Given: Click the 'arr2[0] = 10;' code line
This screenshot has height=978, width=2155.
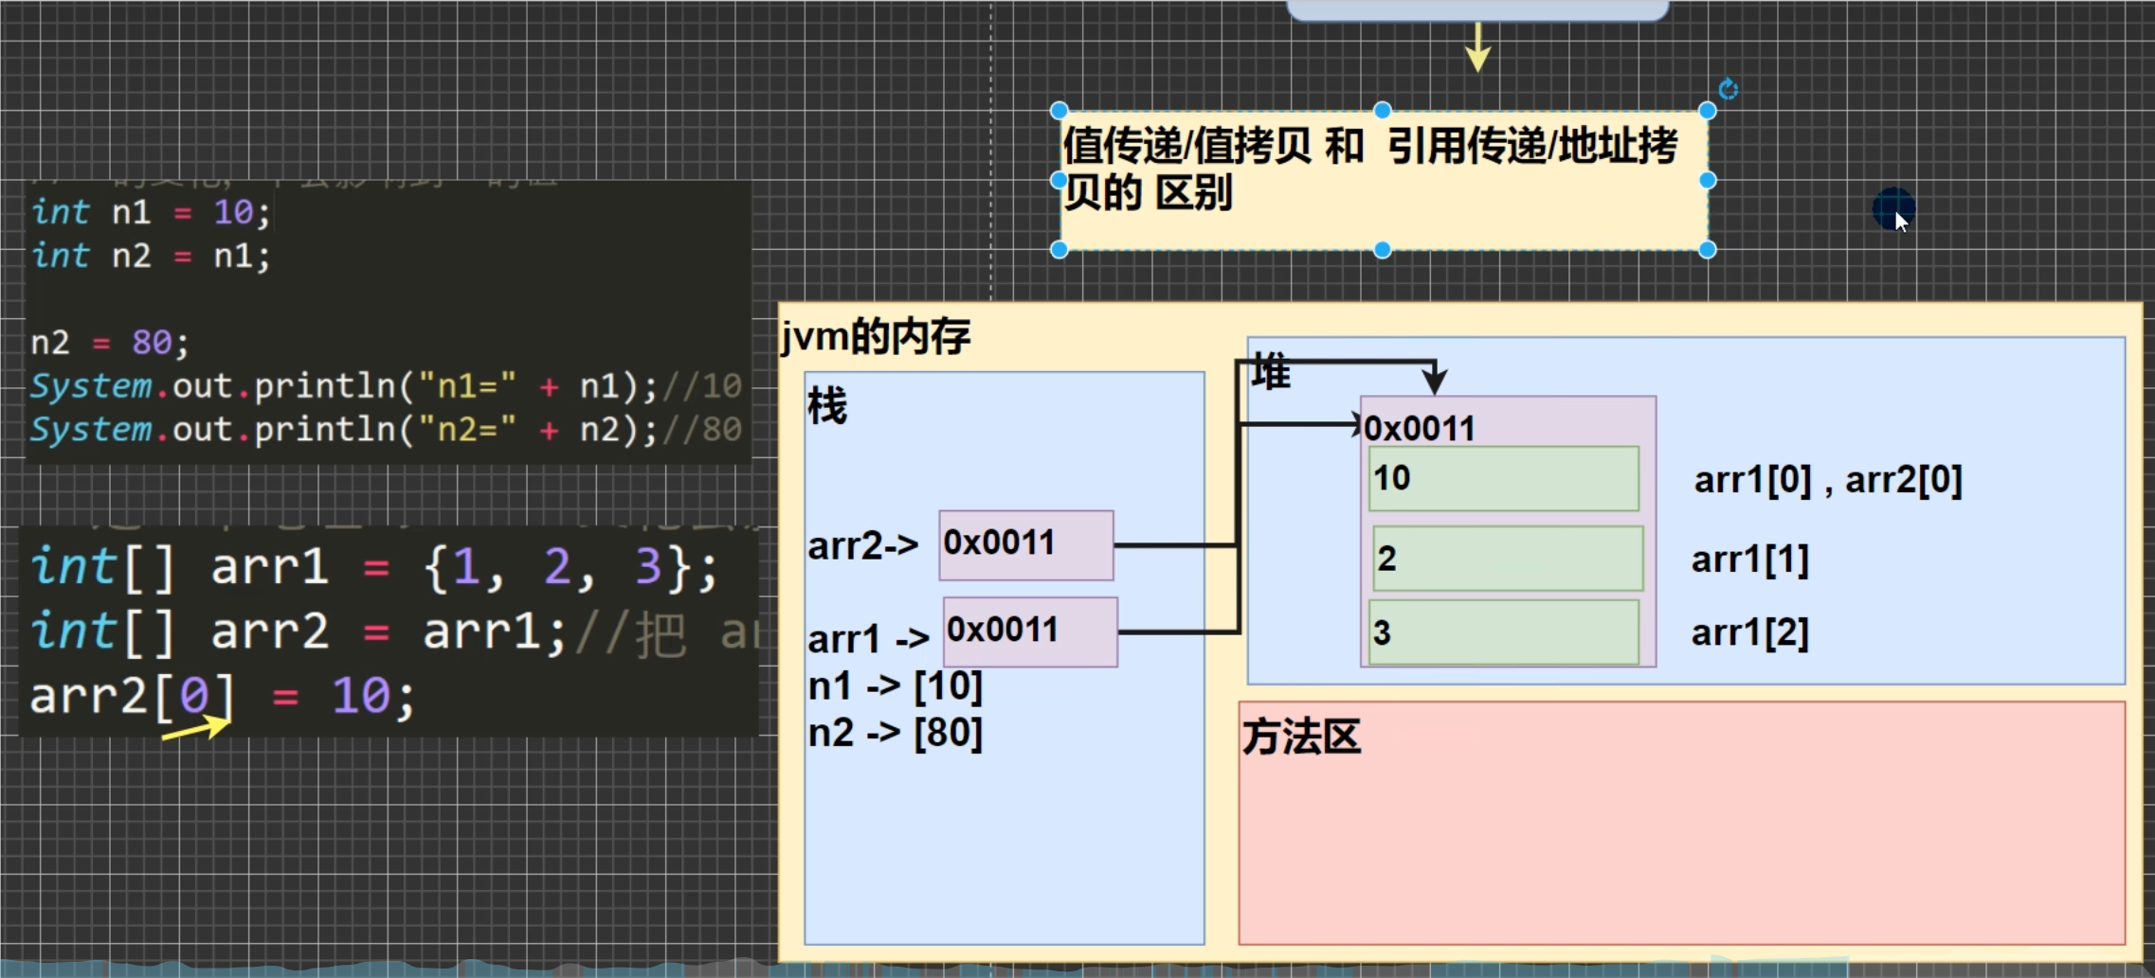Looking at the screenshot, I should [x=223, y=696].
